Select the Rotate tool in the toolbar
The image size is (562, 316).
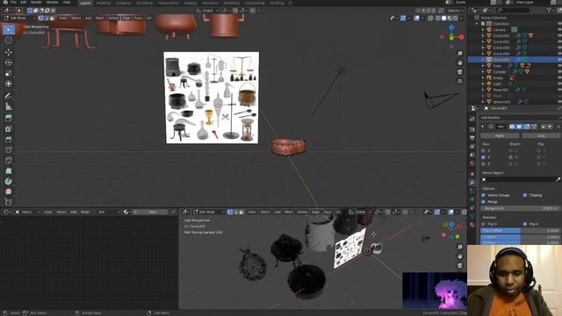coord(9,62)
